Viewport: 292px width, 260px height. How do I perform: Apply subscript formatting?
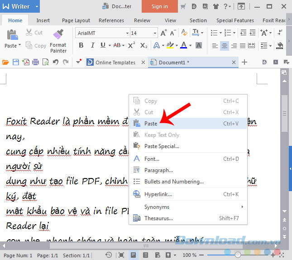[x=144, y=45]
